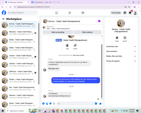This screenshot has height=113, width=141.
Task: Click Find friends button
Action: pos(116,13)
